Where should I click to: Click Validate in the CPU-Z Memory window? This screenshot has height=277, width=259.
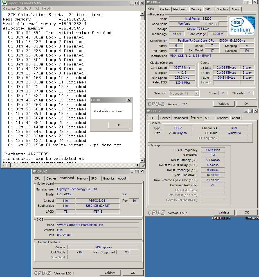click(224, 212)
